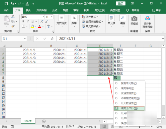
Task: Click the Tell Me (告诉我) box
Action: (x=133, y=10)
